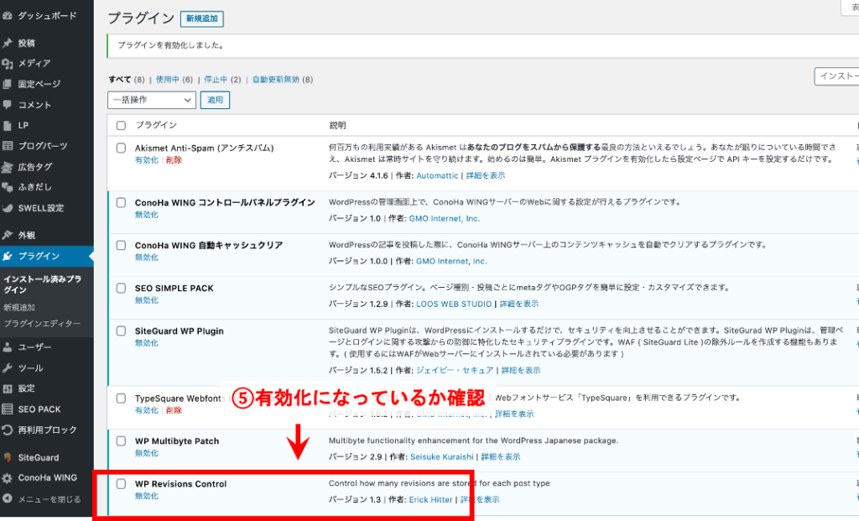Deactivate SEO SIMPLE PACK via 無効化
Screen dimensions: 859x521
point(146,300)
